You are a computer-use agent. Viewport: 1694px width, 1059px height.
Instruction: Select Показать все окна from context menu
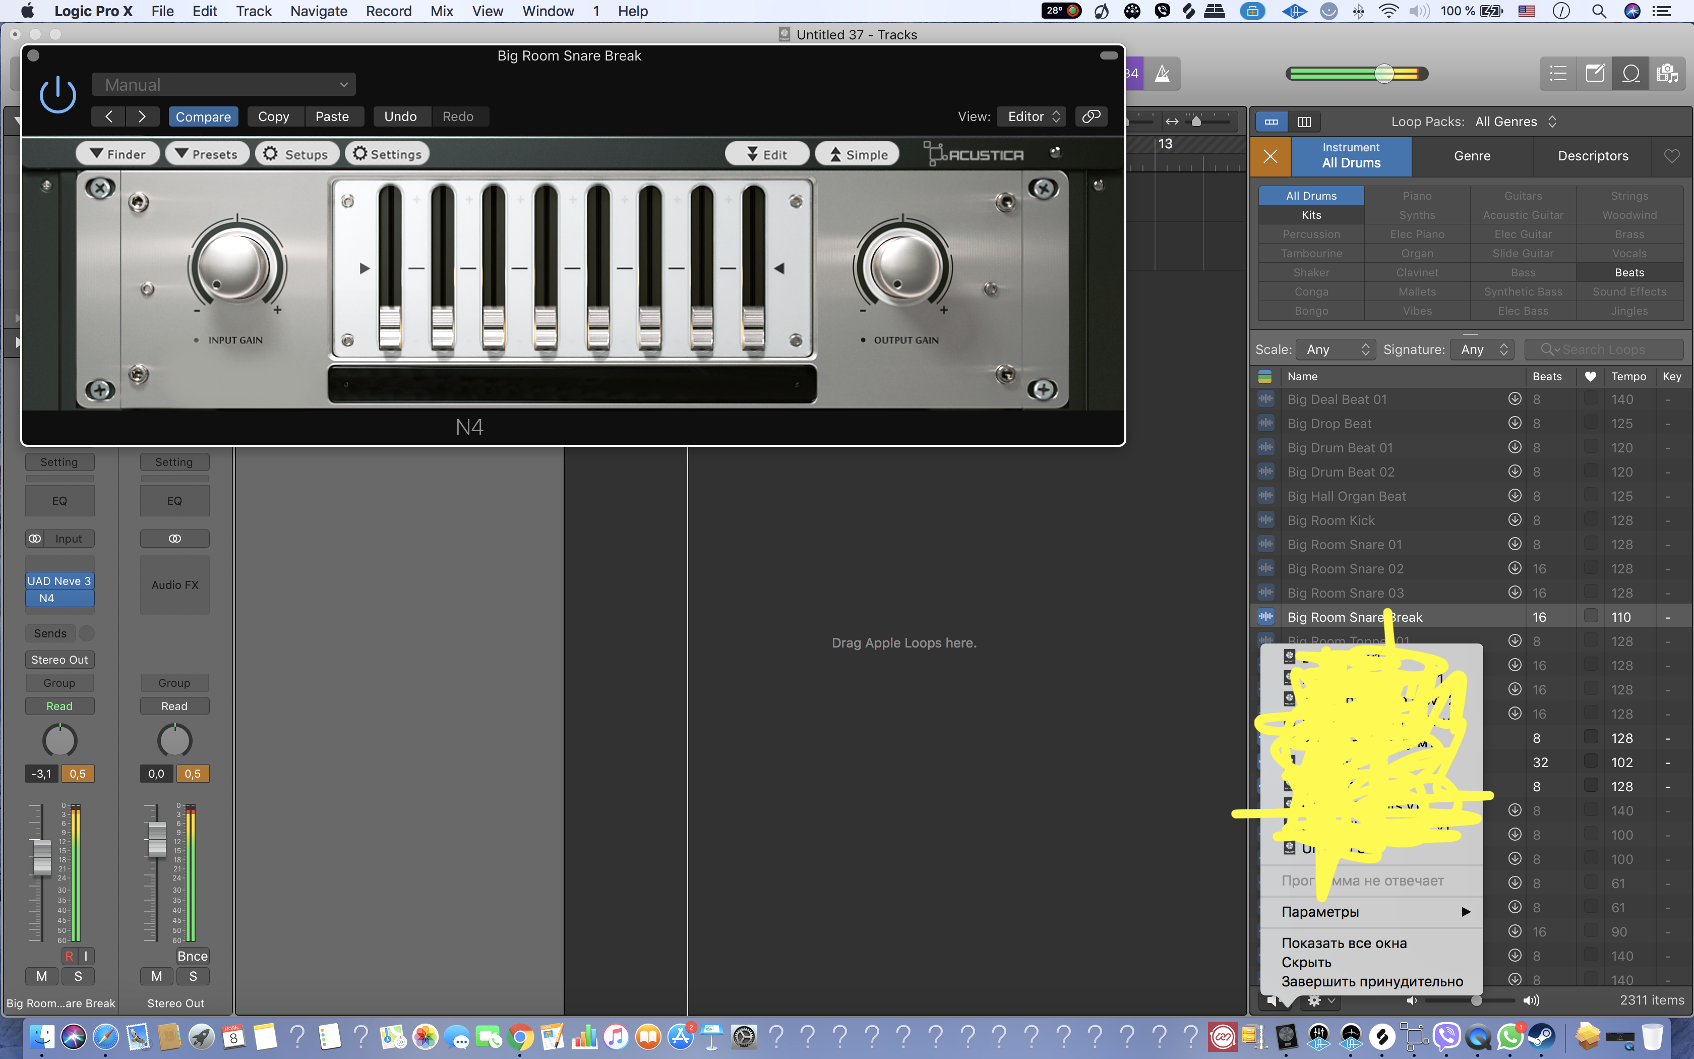click(x=1342, y=942)
